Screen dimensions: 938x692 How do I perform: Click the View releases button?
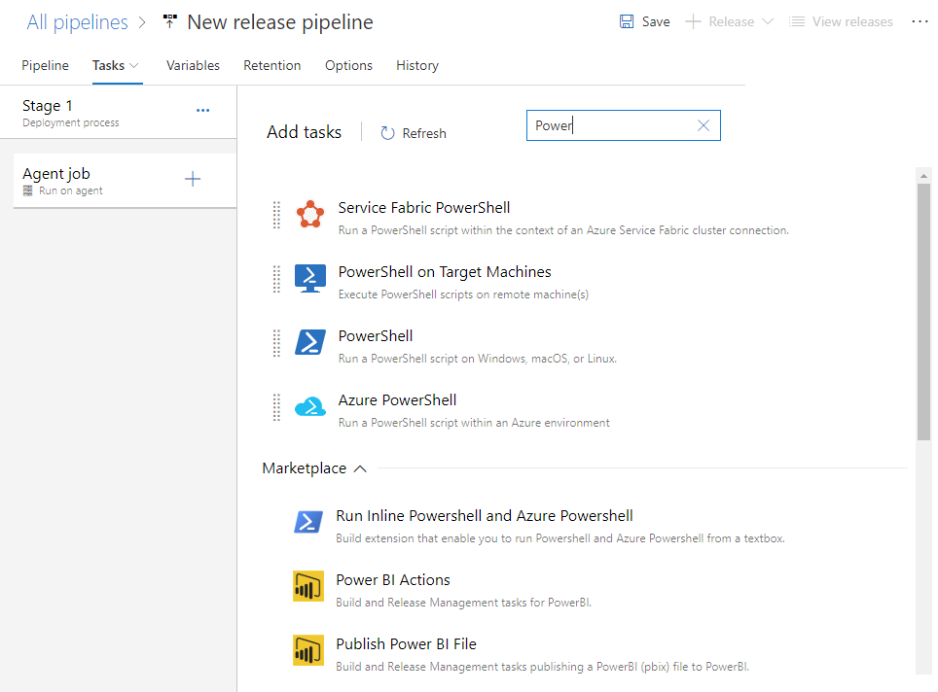point(841,21)
